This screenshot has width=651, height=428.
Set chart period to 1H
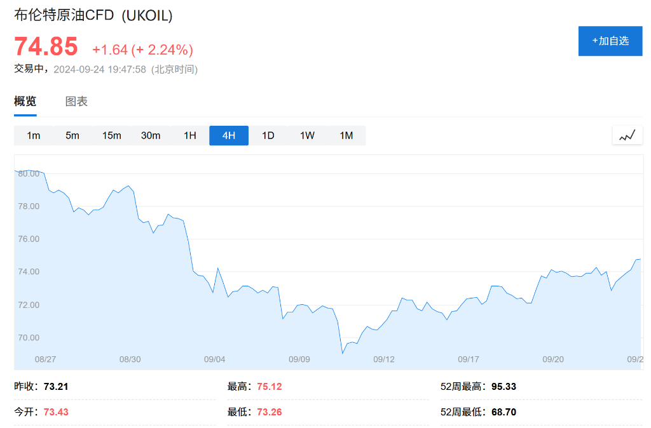click(190, 135)
